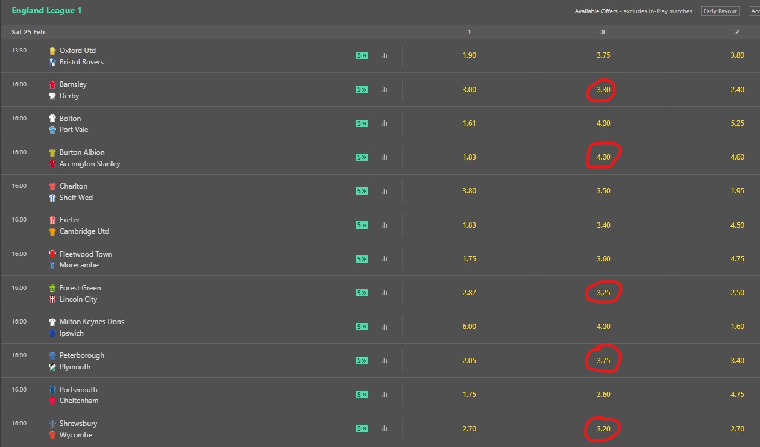The height and width of the screenshot is (447, 760).
Task: Click the green 5 badge for Barnsley match
Action: 362,90
